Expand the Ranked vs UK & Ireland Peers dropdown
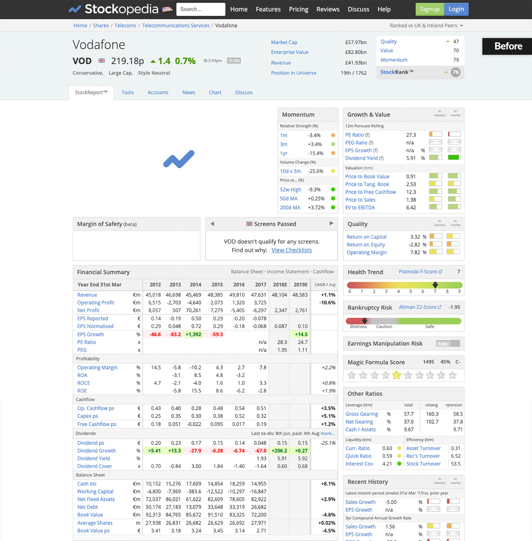The image size is (532, 541). pos(427,25)
